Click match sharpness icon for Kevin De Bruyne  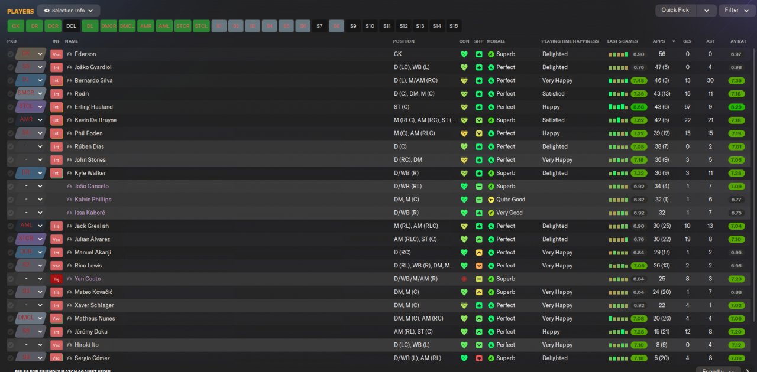click(479, 120)
